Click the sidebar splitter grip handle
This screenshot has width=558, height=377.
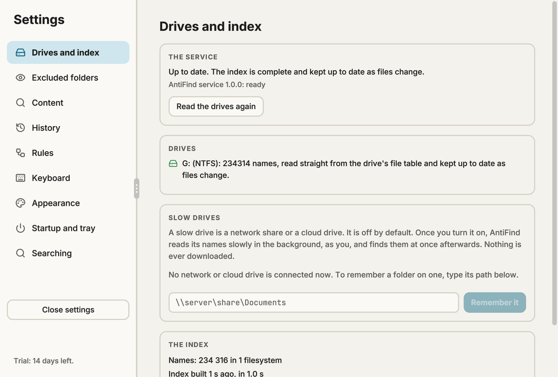[137, 188]
